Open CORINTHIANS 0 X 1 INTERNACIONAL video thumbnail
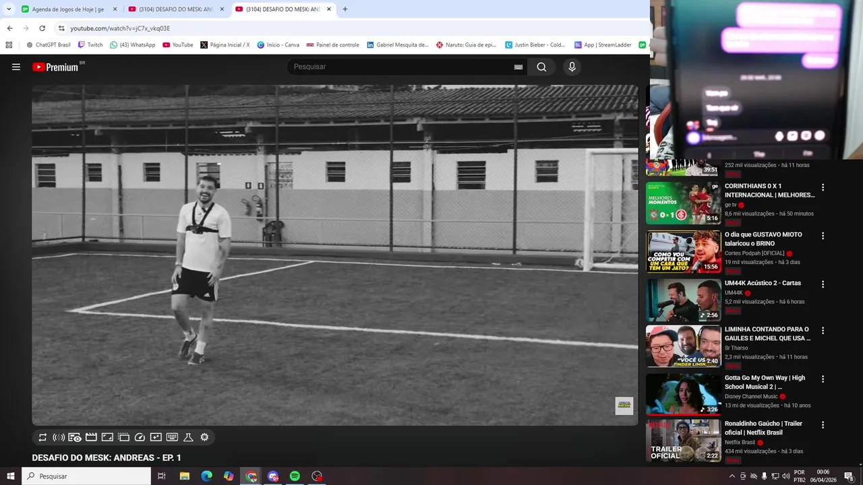863x485 pixels. pos(684,203)
